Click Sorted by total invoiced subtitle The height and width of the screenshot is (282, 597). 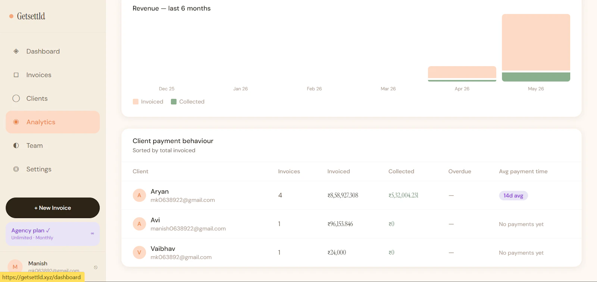click(x=164, y=150)
